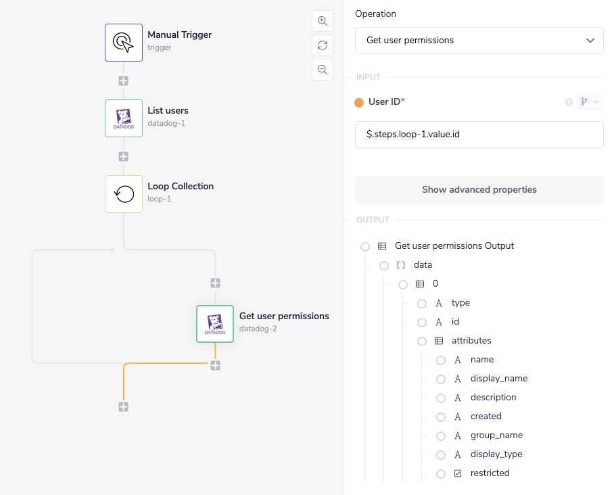This screenshot has height=495, width=614.
Task: Open the mapping options chevron beside branch icon
Action: coord(596,101)
